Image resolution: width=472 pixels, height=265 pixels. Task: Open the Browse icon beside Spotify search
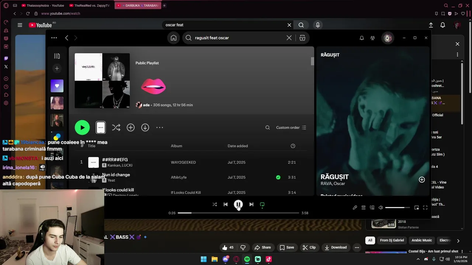click(302, 38)
